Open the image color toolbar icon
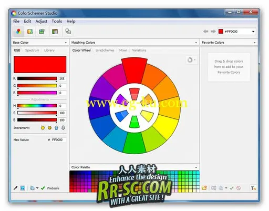The height and width of the screenshot is (211, 269). tap(30, 32)
